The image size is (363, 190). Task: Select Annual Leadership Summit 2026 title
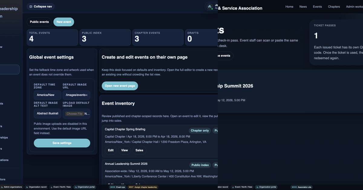point(126,164)
